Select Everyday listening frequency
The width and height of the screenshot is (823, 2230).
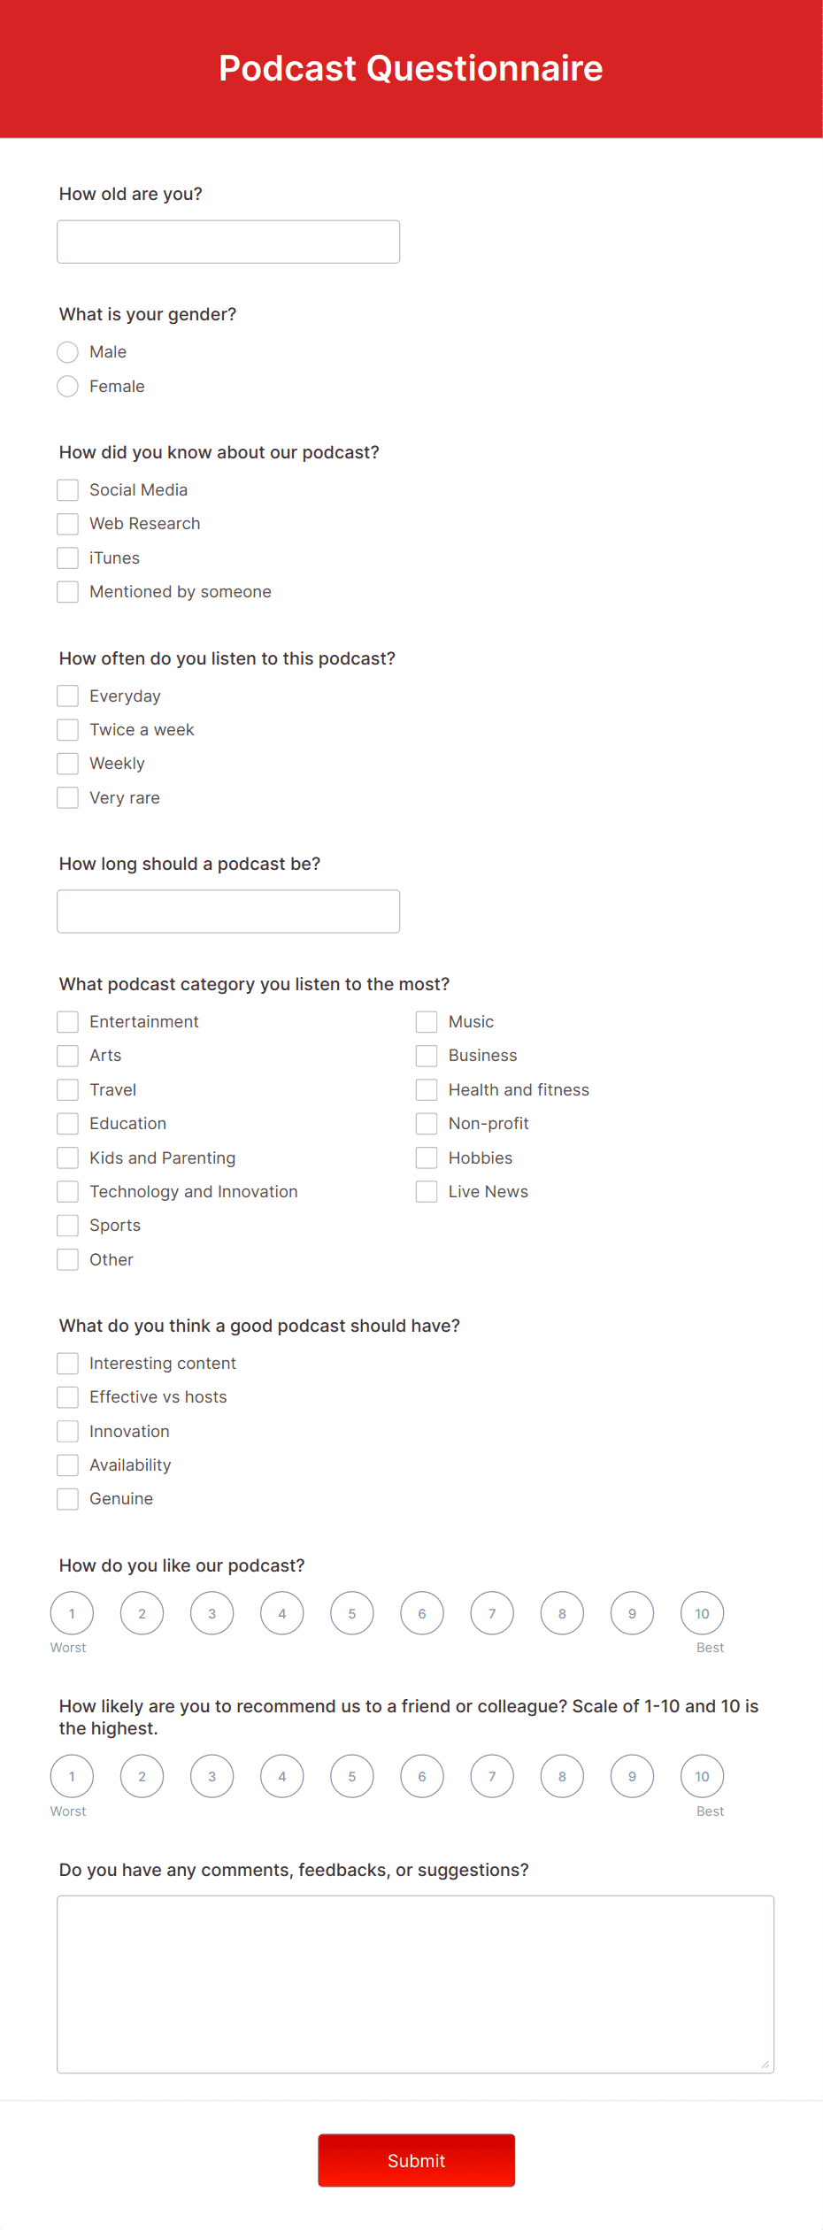(67, 696)
